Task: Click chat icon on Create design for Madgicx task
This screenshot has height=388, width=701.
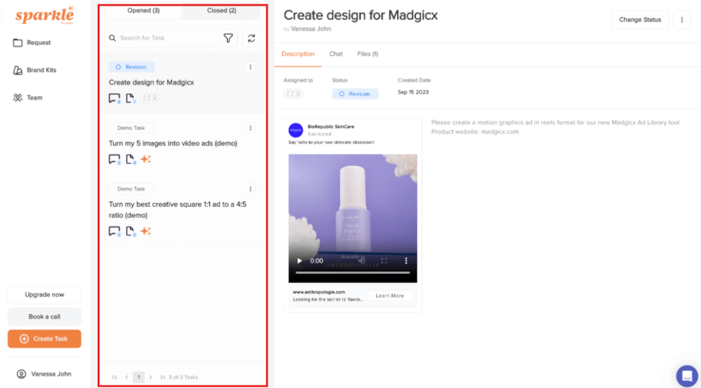Action: pyautogui.click(x=114, y=99)
